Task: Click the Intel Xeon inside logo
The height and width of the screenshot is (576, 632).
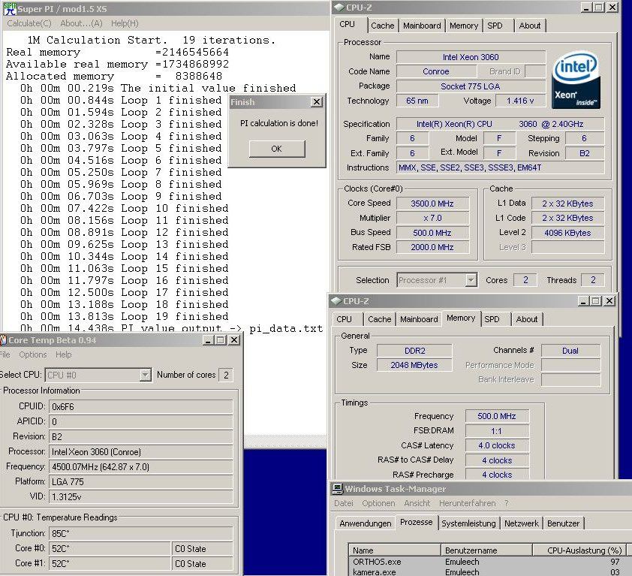Action: click(576, 80)
